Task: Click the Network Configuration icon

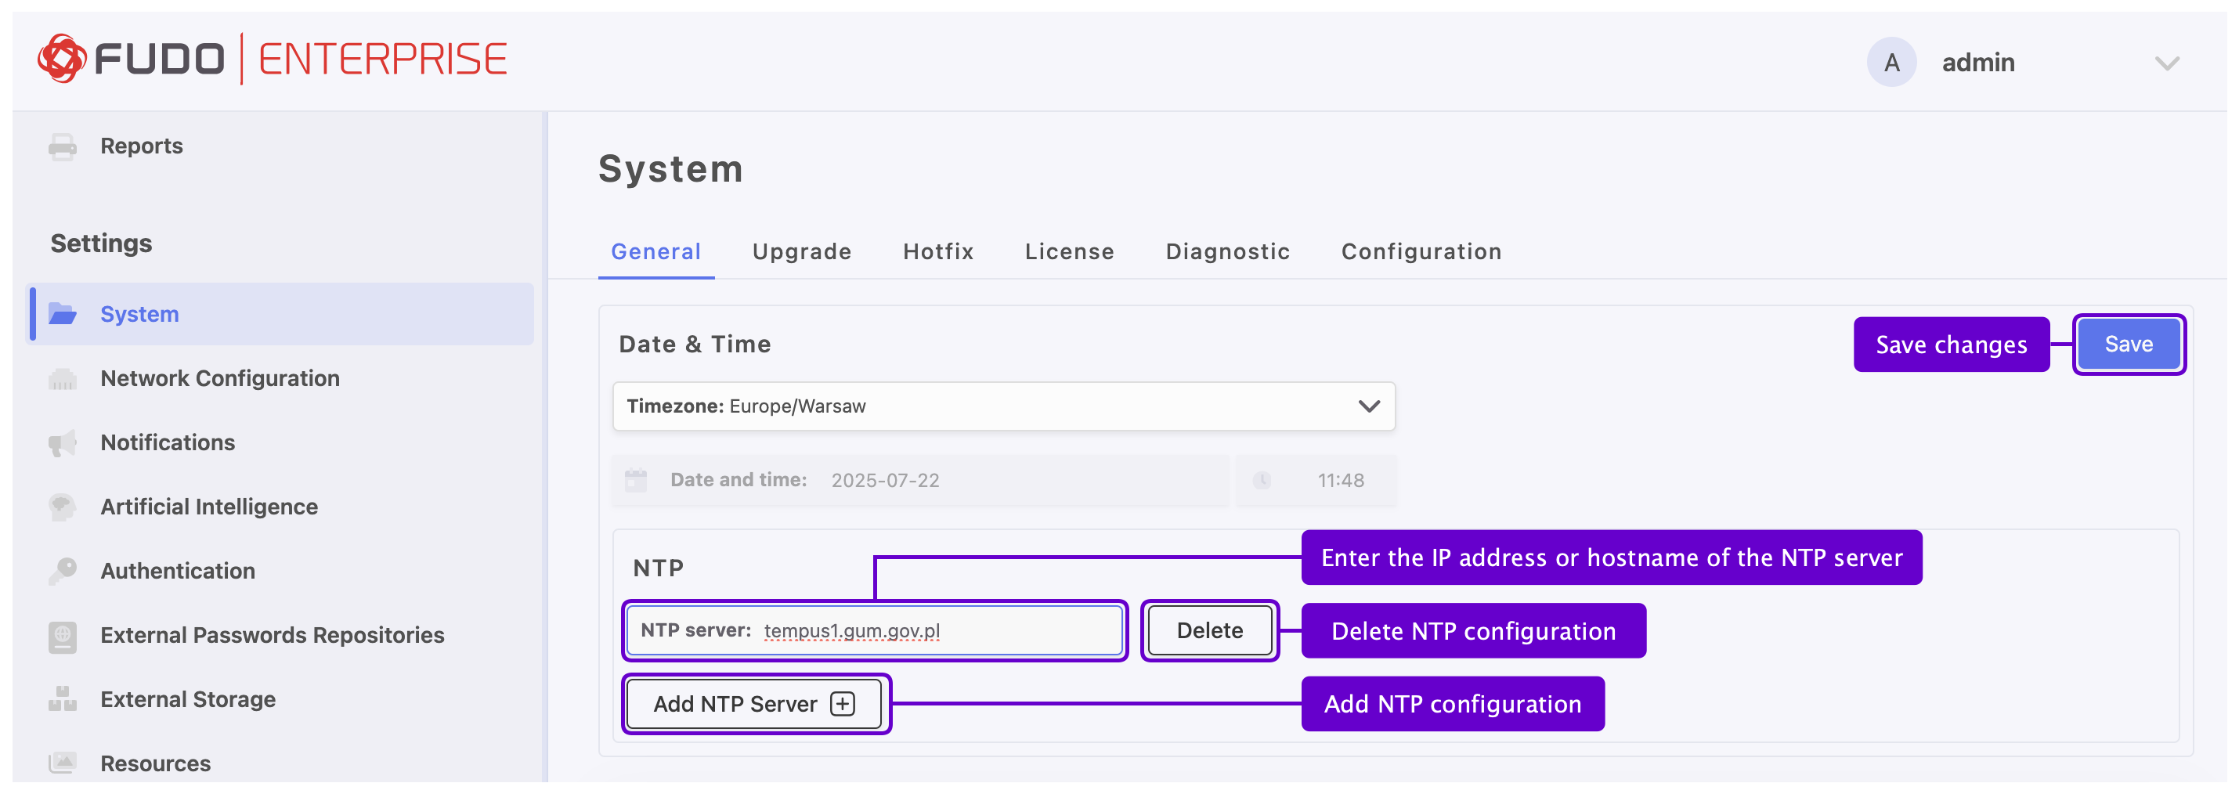Action: point(62,379)
